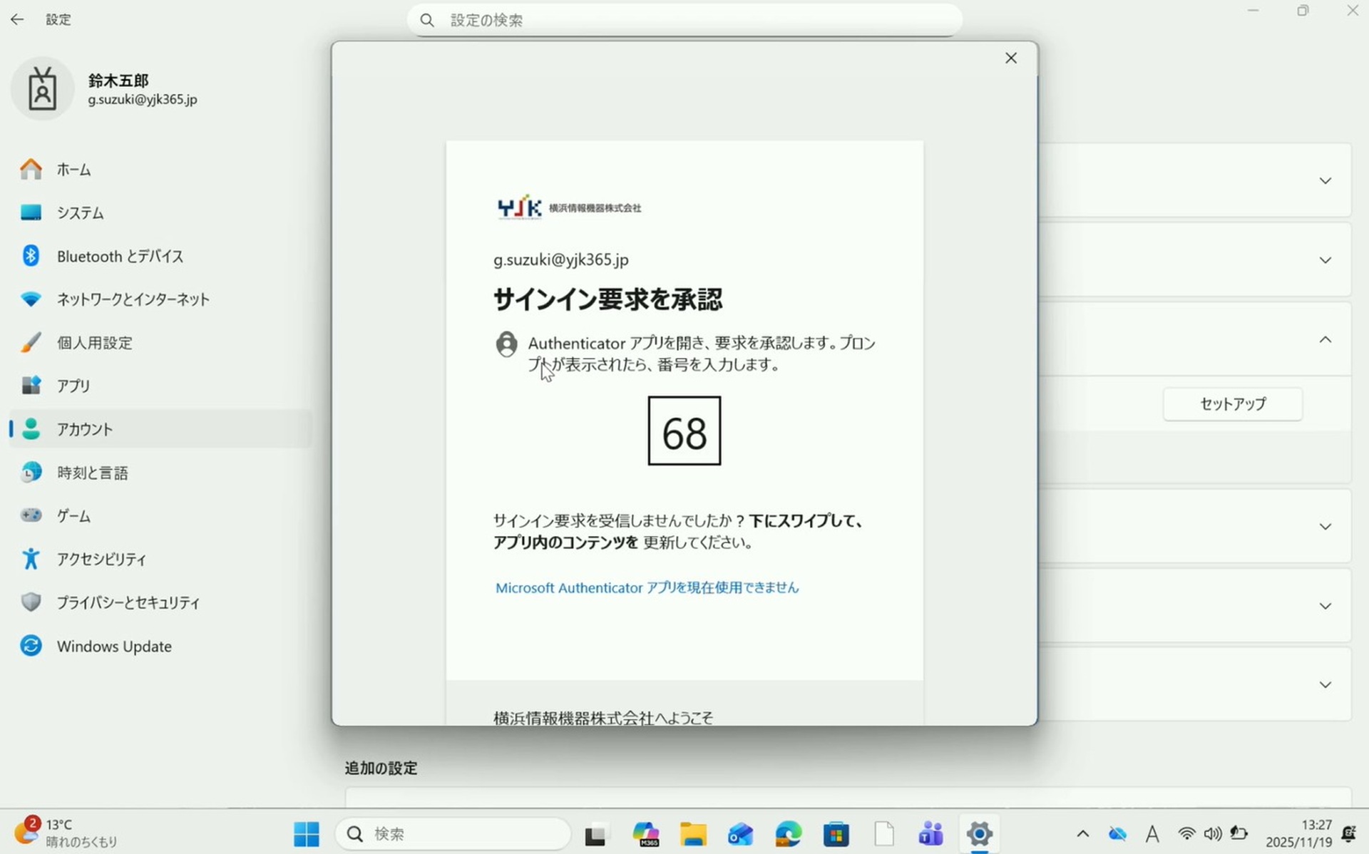Open プライバシーとセキュリティ settings
Screen dimensions: 1369x854
[x=128, y=603]
